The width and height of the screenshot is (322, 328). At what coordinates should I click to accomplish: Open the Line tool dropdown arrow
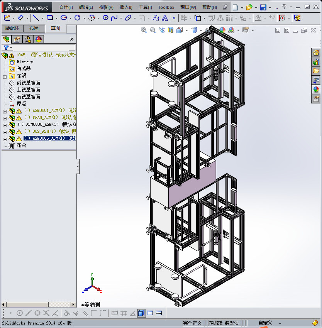tap(42, 19)
